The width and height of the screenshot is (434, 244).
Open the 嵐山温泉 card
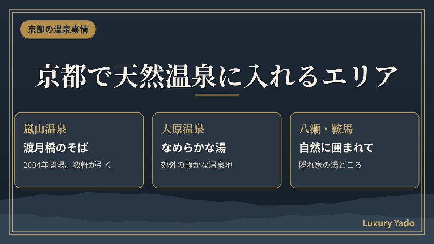[x=79, y=150]
